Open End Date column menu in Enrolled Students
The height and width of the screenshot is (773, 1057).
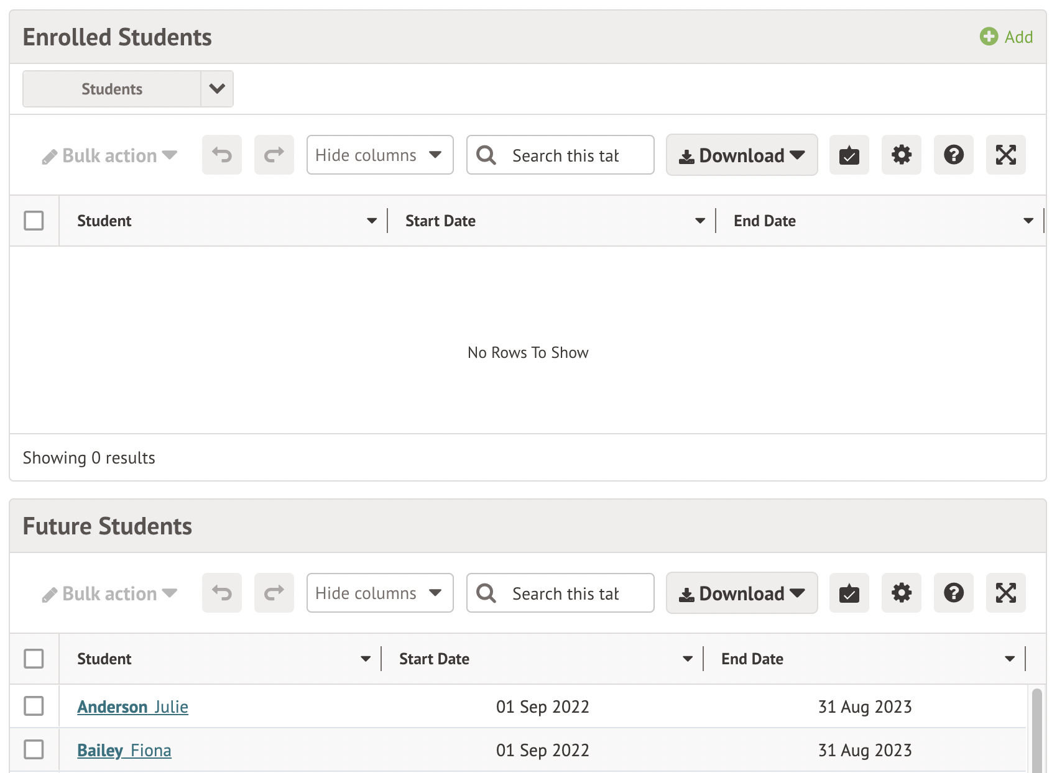1028,221
